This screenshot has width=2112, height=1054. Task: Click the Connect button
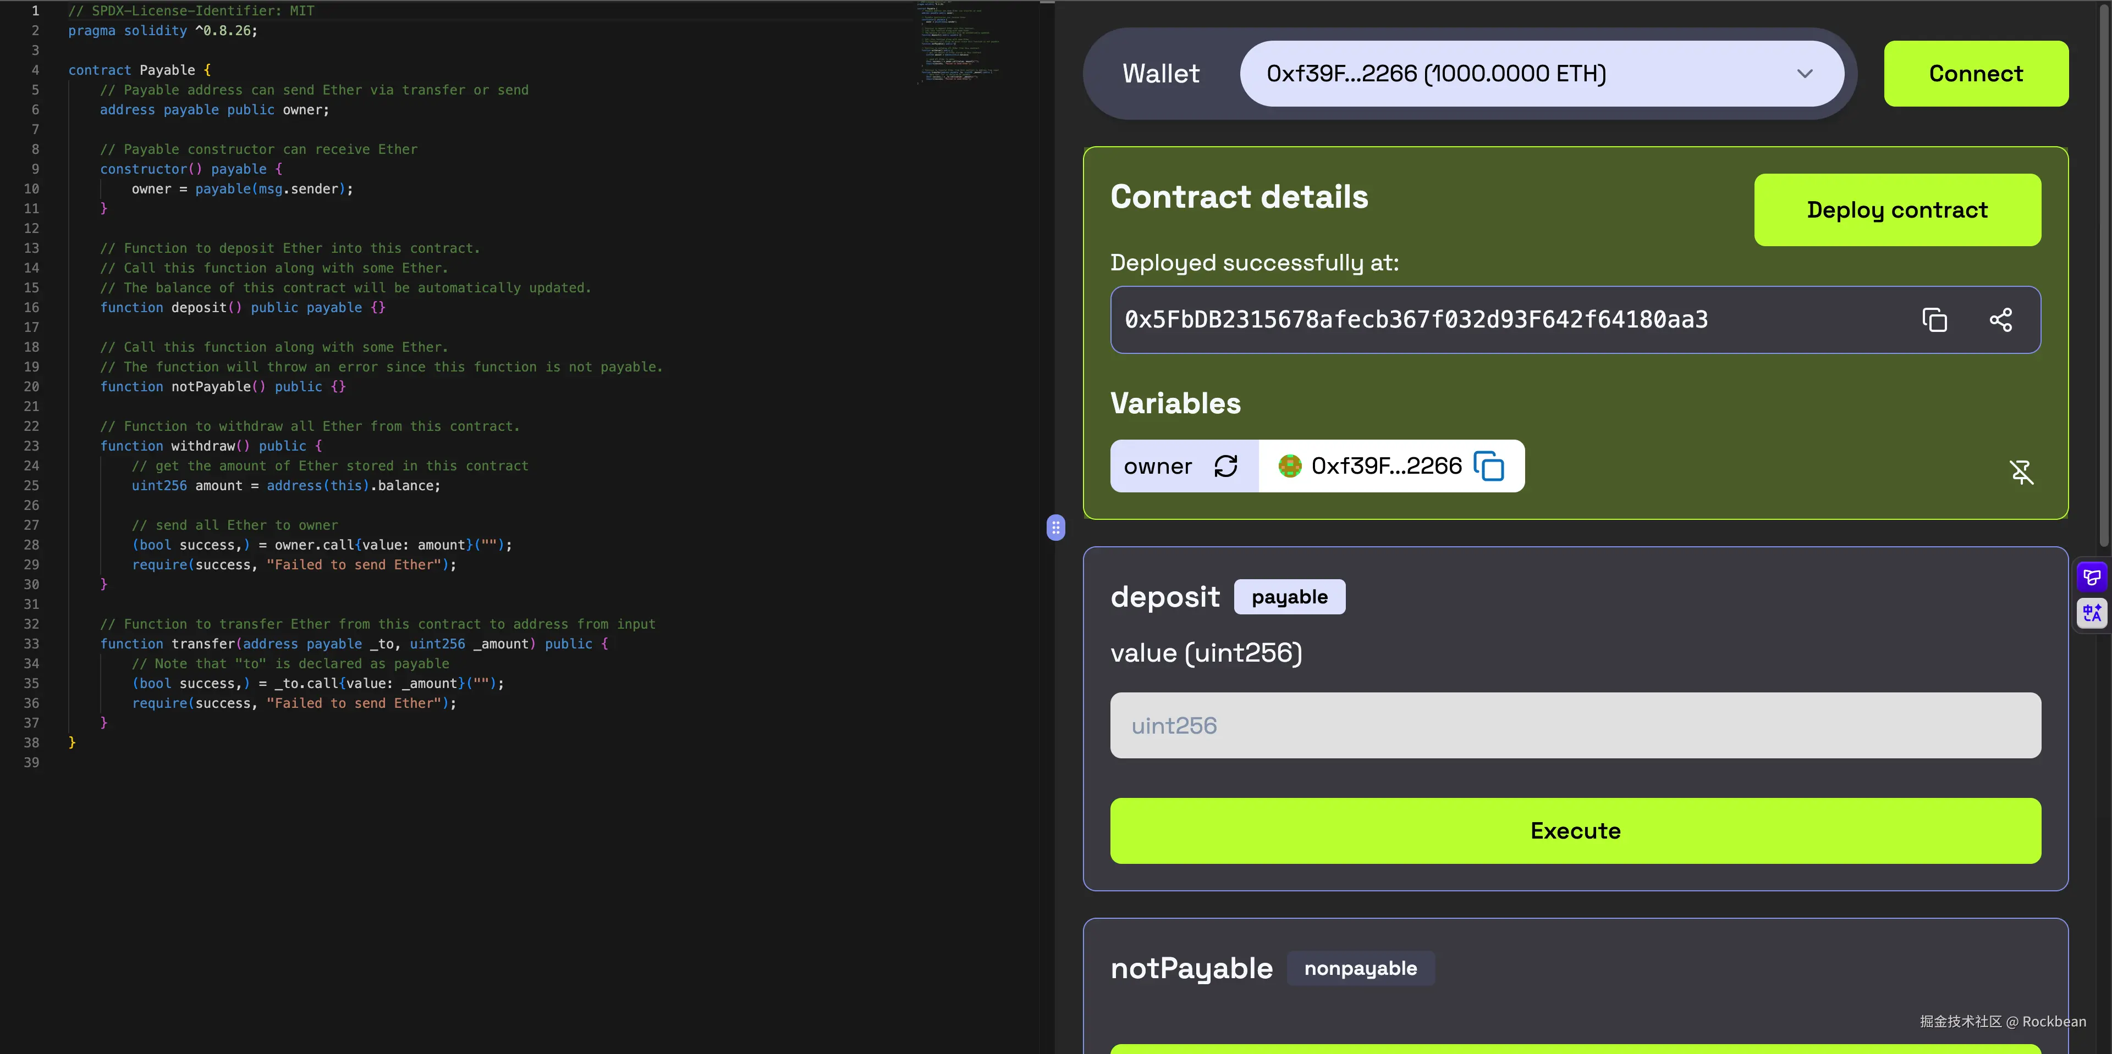tap(1975, 73)
